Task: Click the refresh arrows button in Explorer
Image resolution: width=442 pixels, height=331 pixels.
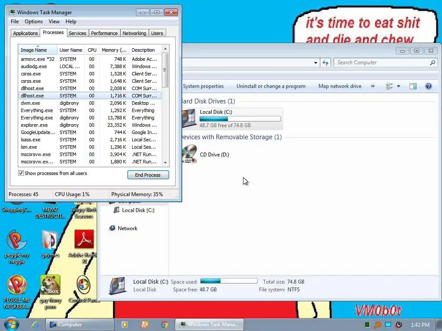Action: (x=325, y=62)
